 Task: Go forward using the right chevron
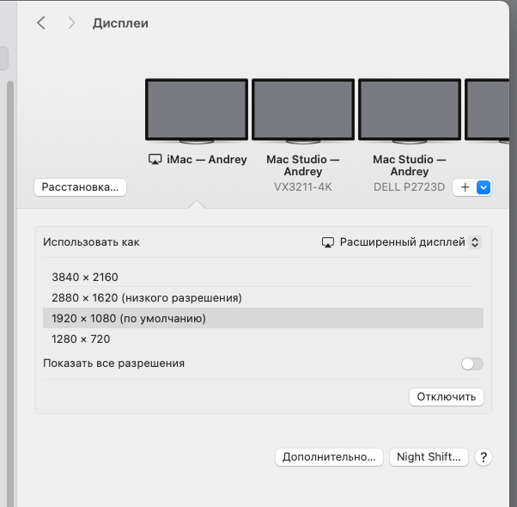(71, 23)
